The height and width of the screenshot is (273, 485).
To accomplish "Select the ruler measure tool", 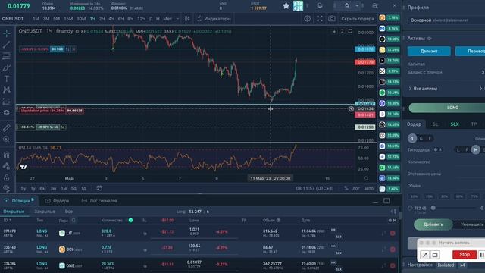I will tap(7, 127).
